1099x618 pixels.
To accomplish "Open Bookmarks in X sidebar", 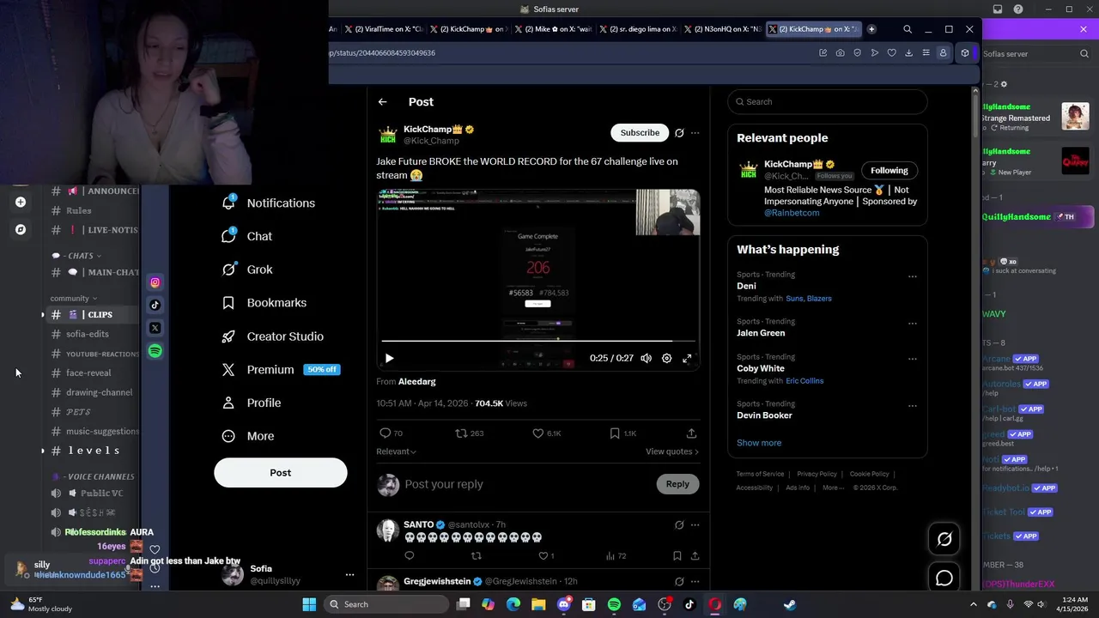I will 264,303.
